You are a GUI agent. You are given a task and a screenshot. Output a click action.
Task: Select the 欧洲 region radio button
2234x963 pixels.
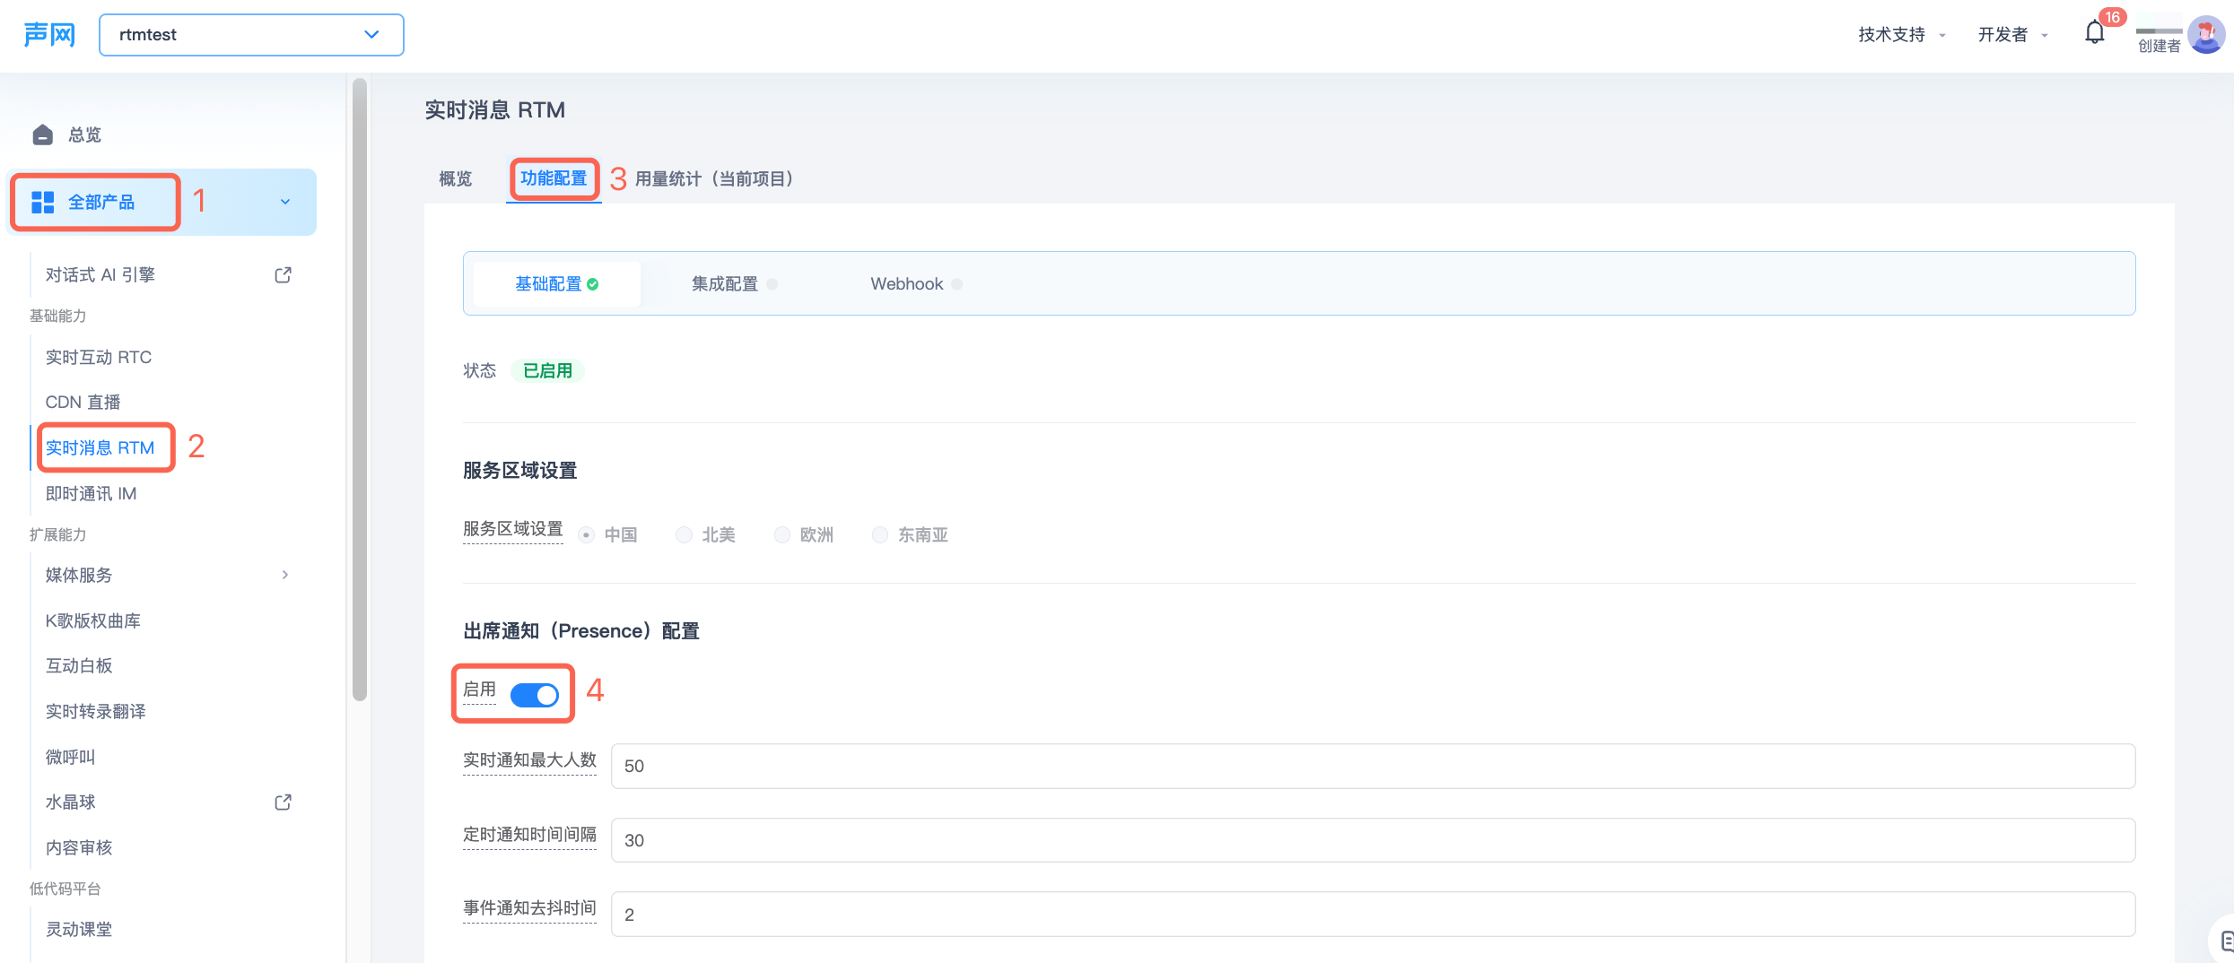(782, 535)
